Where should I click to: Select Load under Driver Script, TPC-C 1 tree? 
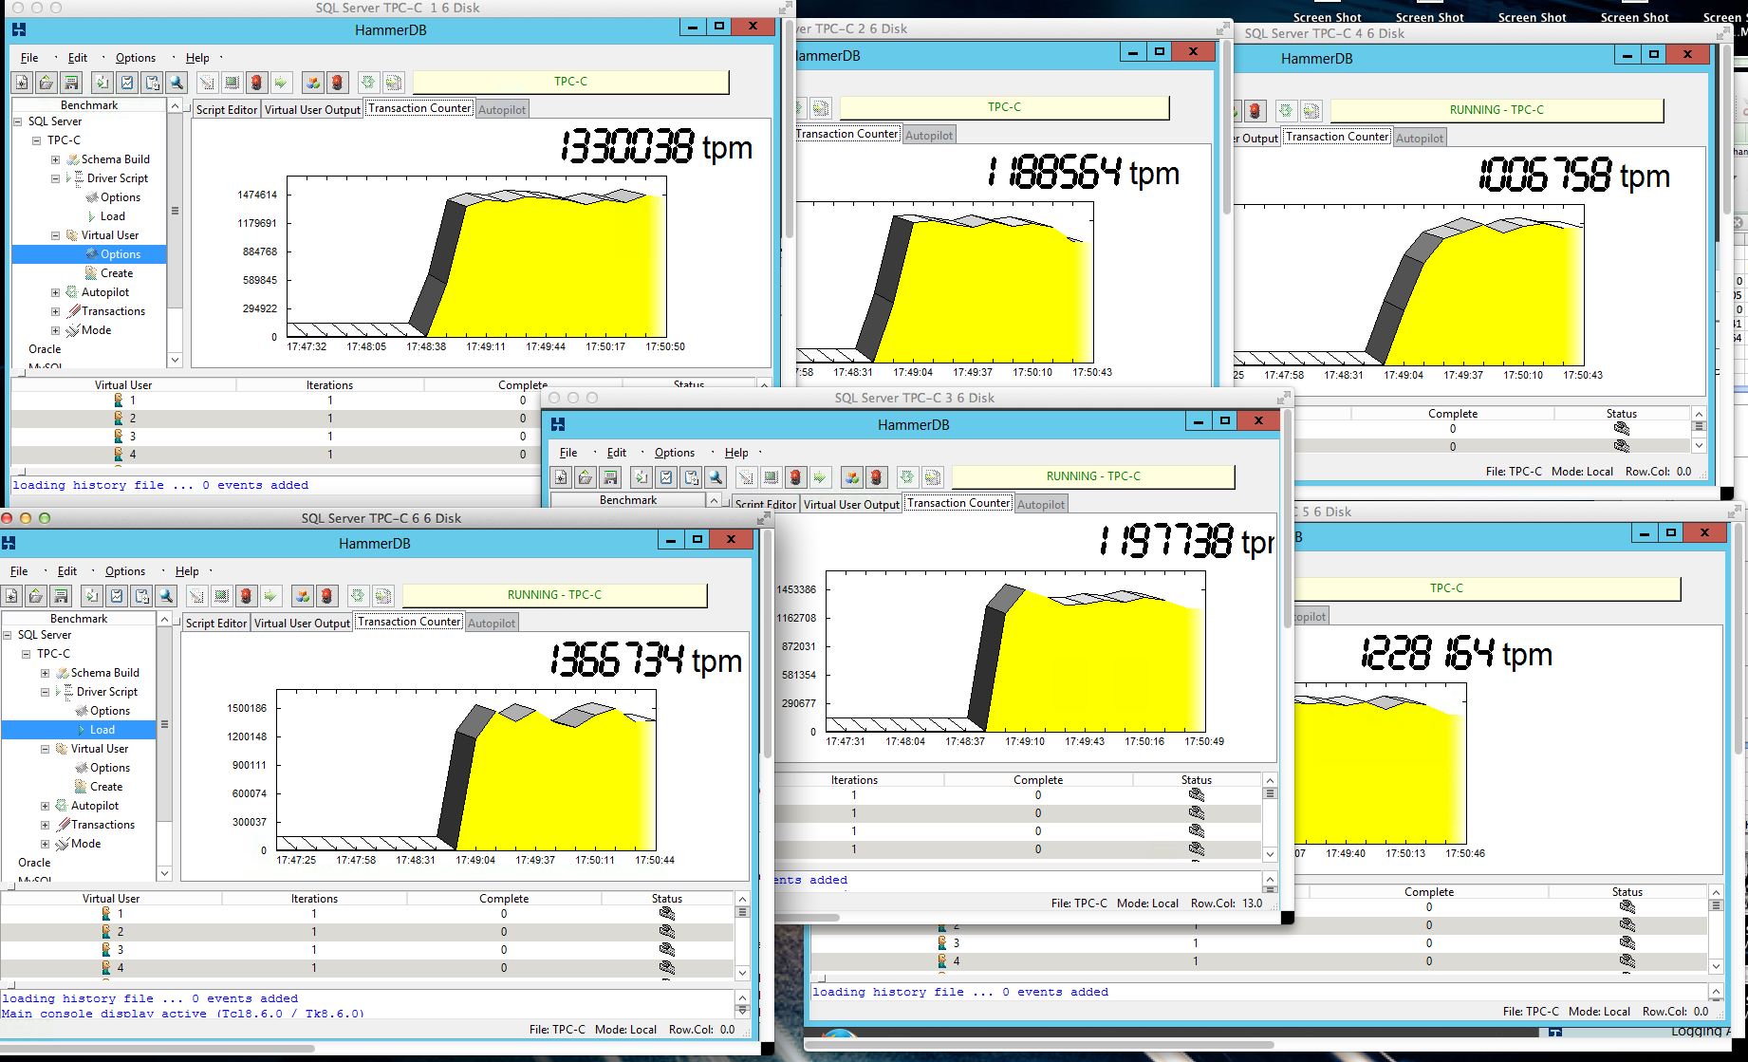point(113,216)
